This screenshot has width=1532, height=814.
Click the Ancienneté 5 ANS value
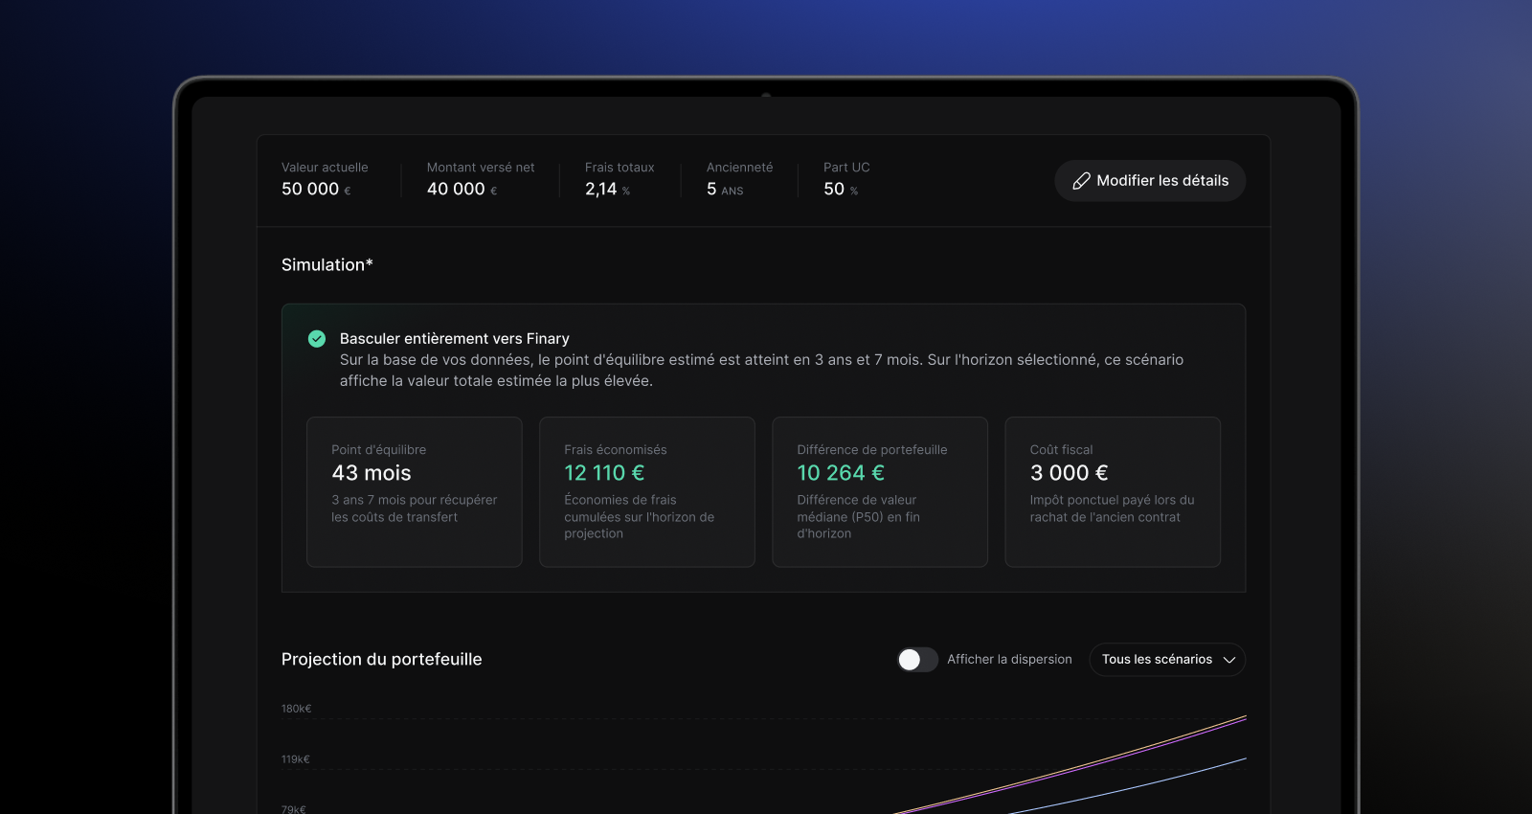725,190
